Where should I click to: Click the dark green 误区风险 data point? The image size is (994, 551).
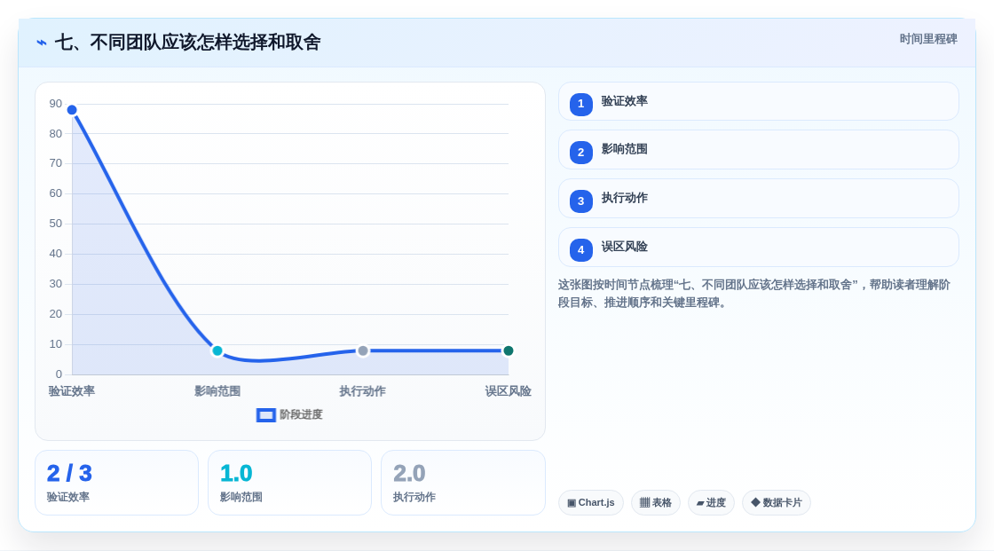click(508, 350)
